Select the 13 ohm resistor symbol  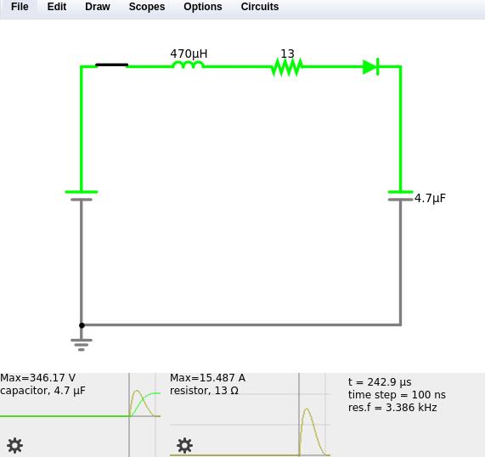tap(287, 66)
